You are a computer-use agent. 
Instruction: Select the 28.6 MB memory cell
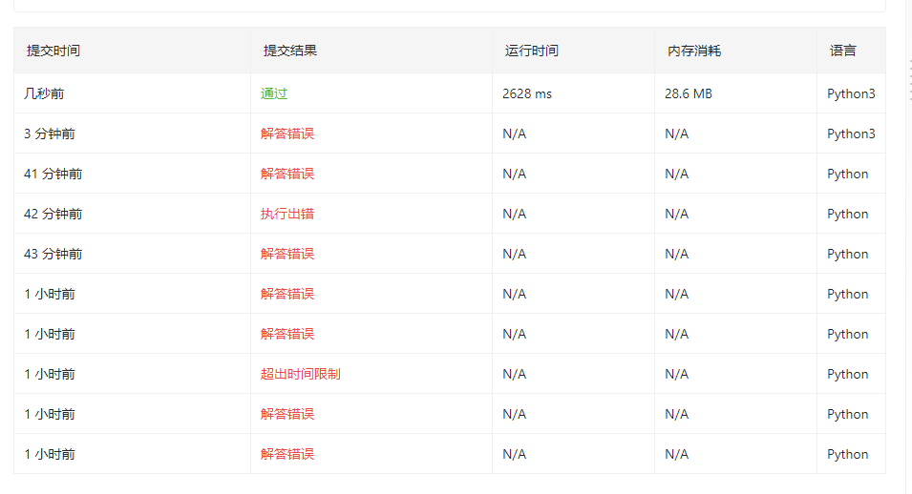[689, 93]
